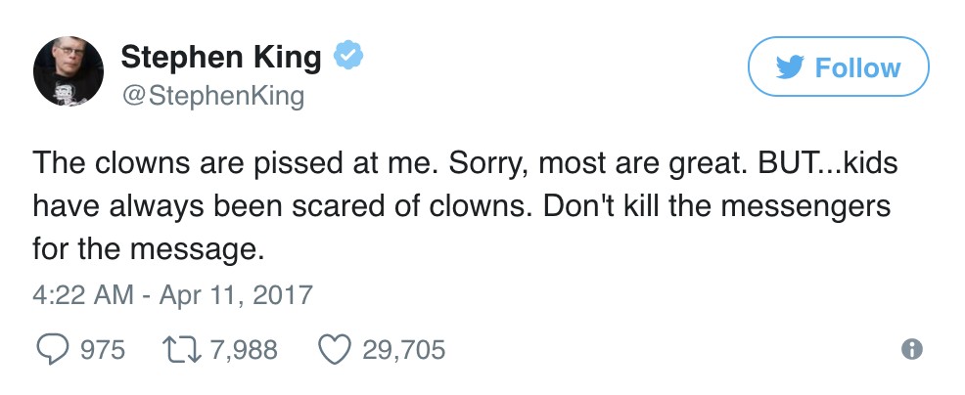The height and width of the screenshot is (395, 965).
Task: Click the word Follow in the button
Action: pyautogui.click(x=857, y=67)
